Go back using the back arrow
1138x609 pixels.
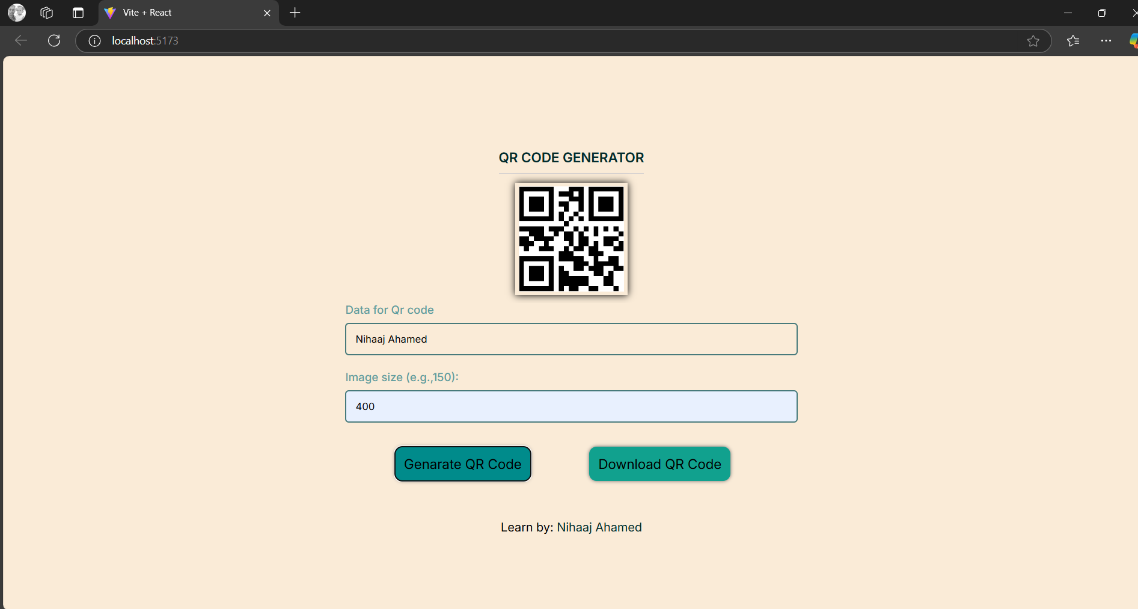pyautogui.click(x=21, y=41)
